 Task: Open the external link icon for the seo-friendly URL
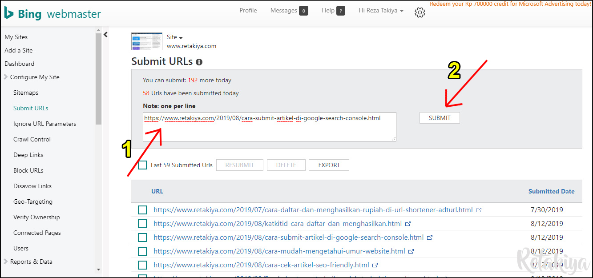pyautogui.click(x=375, y=265)
